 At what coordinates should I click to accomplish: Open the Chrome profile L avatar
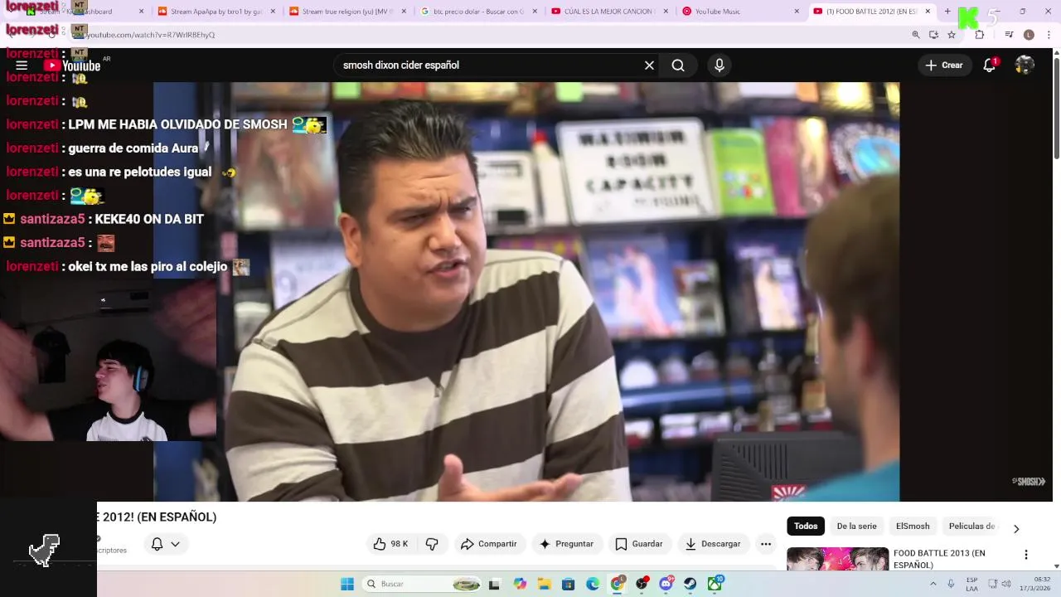point(1029,35)
